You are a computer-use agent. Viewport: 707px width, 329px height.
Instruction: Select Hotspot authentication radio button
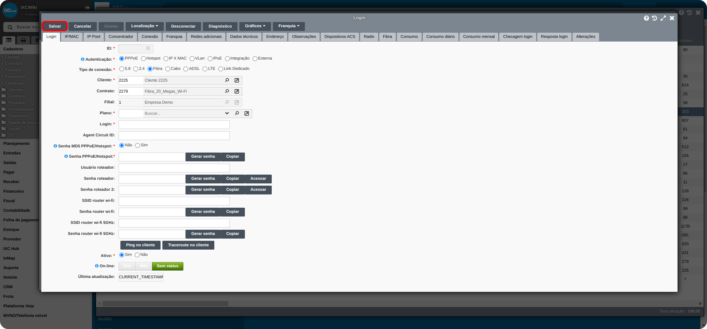143,59
